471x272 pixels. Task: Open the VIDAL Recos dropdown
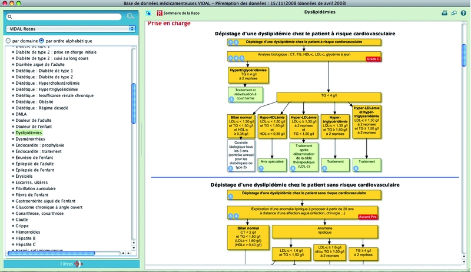70,28
